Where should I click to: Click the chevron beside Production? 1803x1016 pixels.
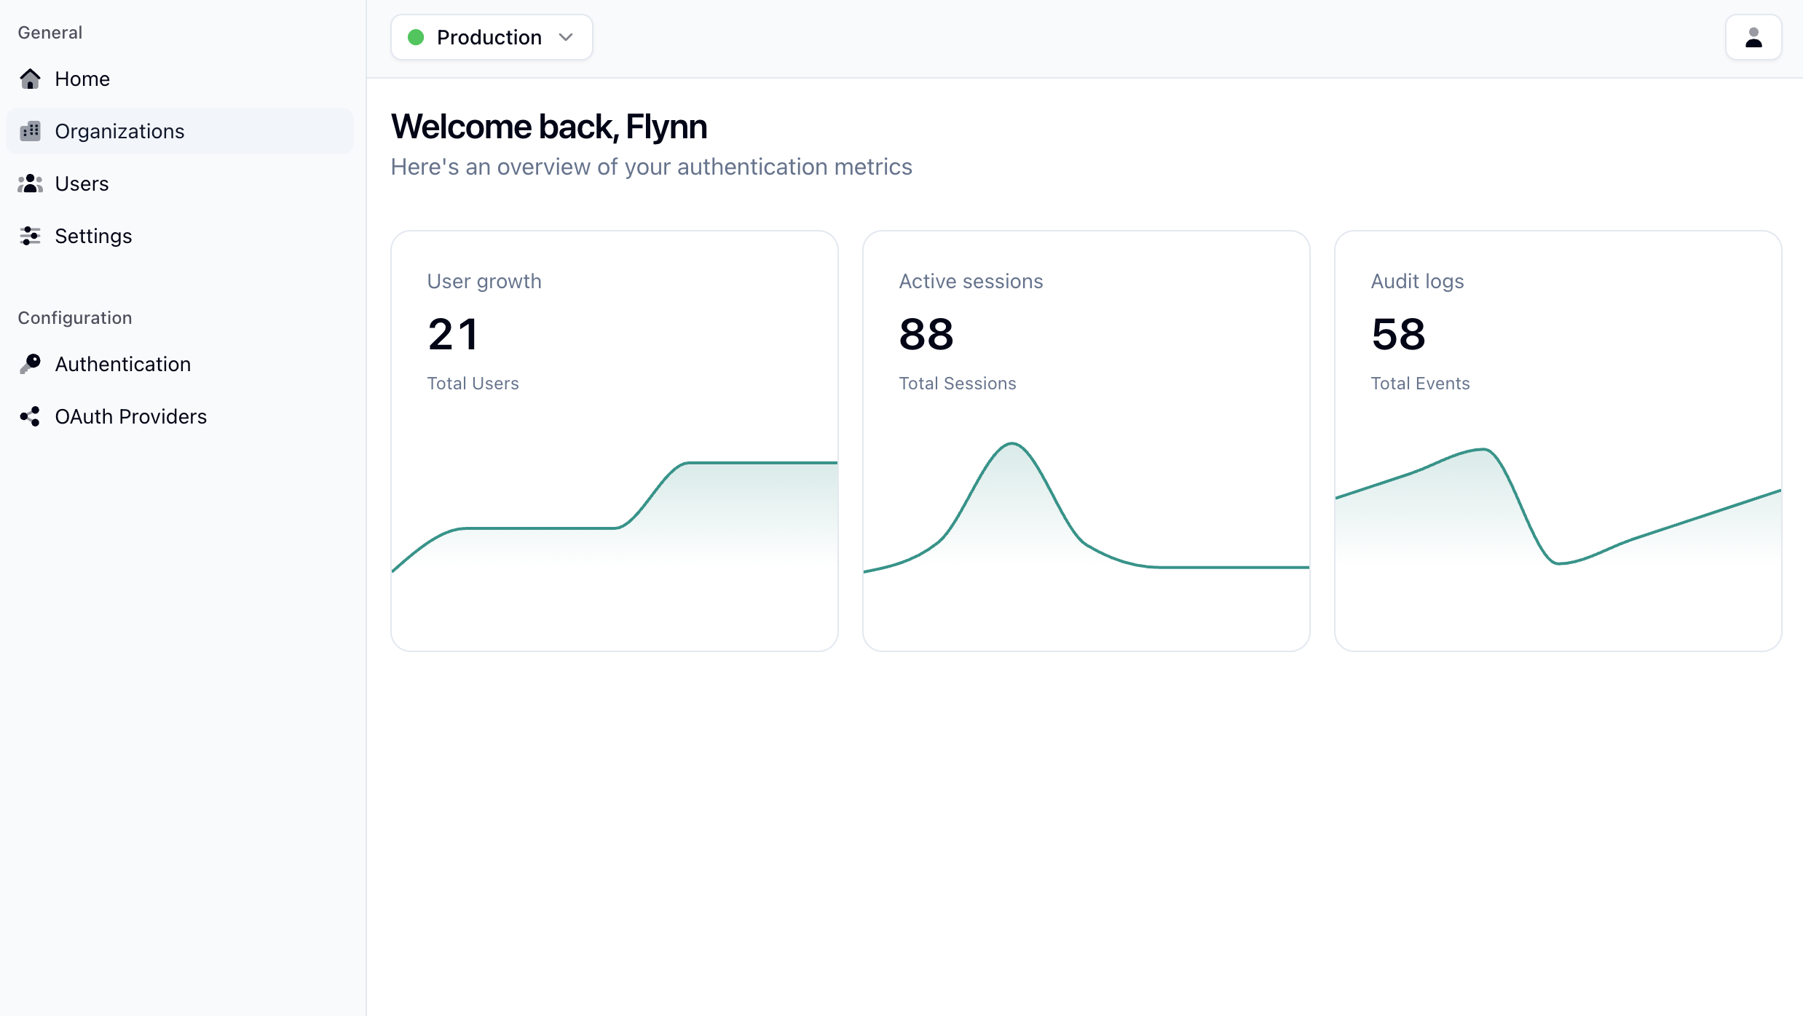tap(566, 37)
